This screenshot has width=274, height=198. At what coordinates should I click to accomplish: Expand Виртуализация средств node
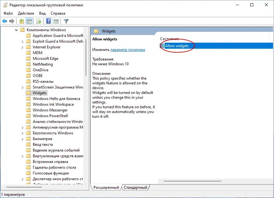point(22,156)
